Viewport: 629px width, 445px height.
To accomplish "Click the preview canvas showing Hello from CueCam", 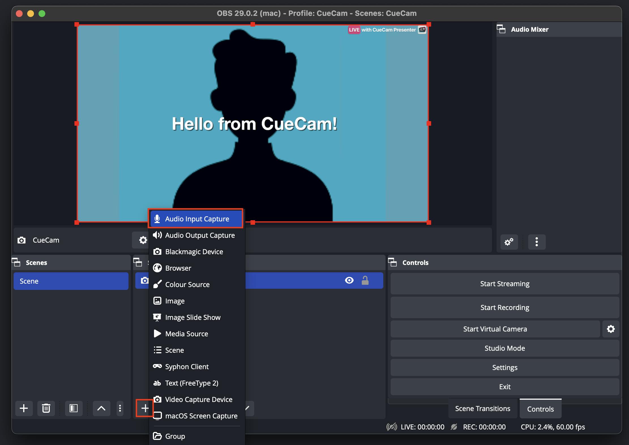I will click(253, 123).
